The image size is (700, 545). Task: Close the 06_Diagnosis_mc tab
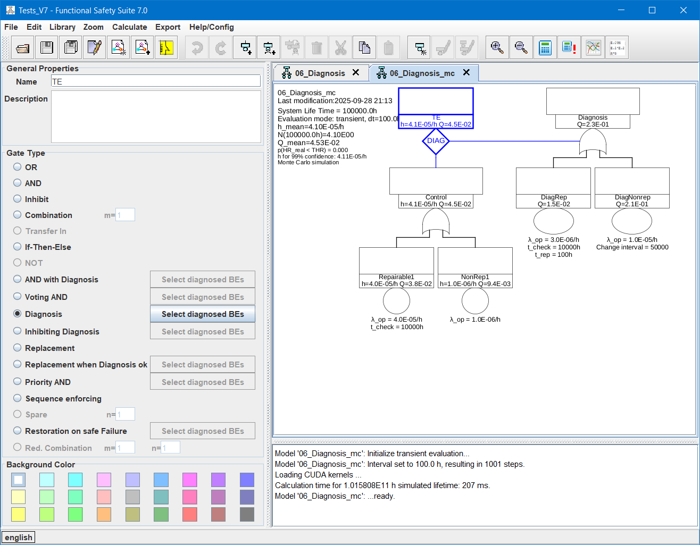(466, 73)
